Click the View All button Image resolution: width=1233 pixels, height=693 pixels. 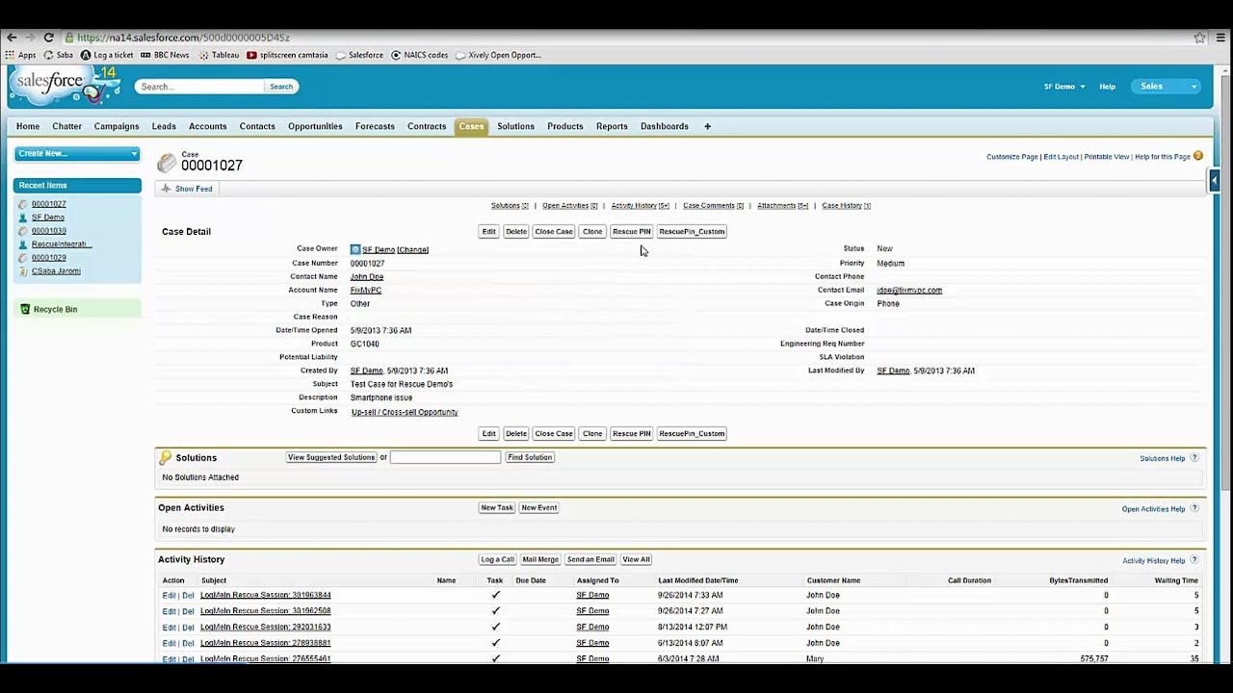pos(636,559)
